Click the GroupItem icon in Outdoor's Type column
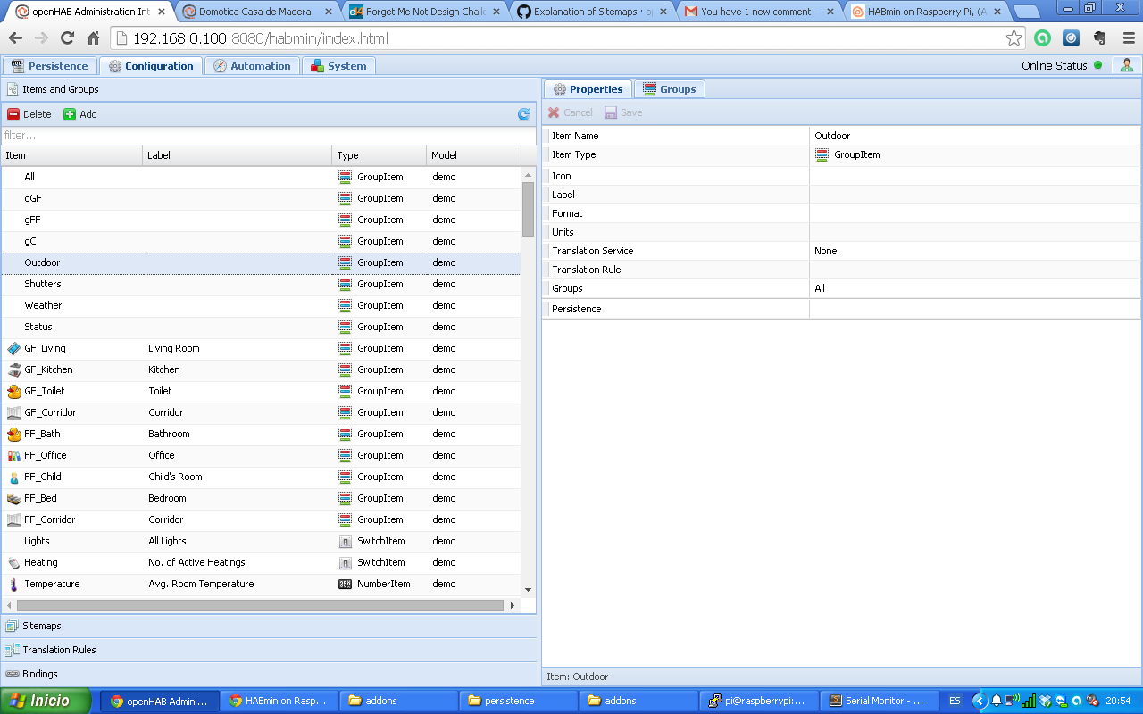The width and height of the screenshot is (1143, 714). [x=344, y=262]
